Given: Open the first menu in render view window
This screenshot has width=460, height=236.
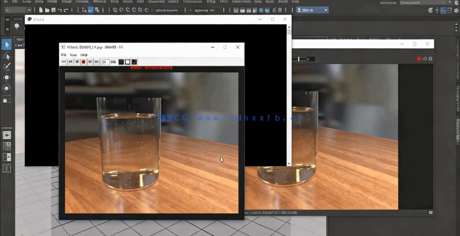Looking at the screenshot, I should (64, 55).
